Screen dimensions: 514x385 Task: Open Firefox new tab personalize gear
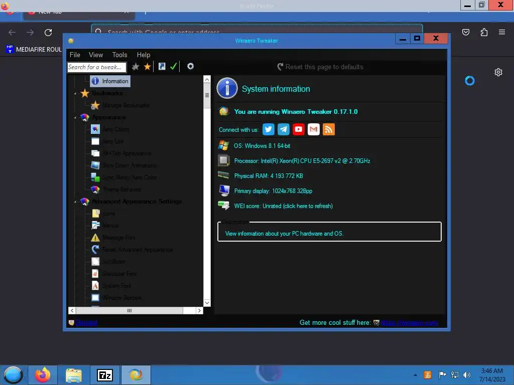pos(498,72)
